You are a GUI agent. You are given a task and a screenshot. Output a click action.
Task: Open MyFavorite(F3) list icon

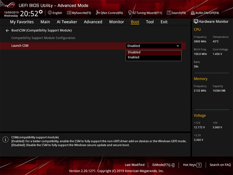tap(69, 13)
